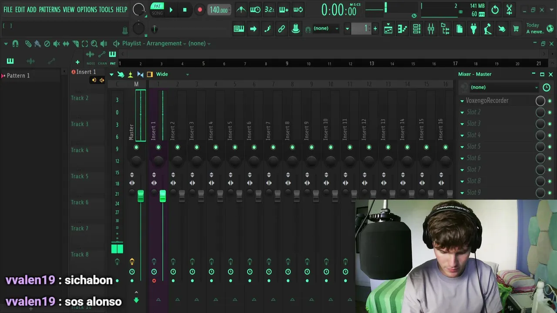This screenshot has width=557, height=313.
Task: Mute Insert 1 with its green LED
Action: pos(158,147)
